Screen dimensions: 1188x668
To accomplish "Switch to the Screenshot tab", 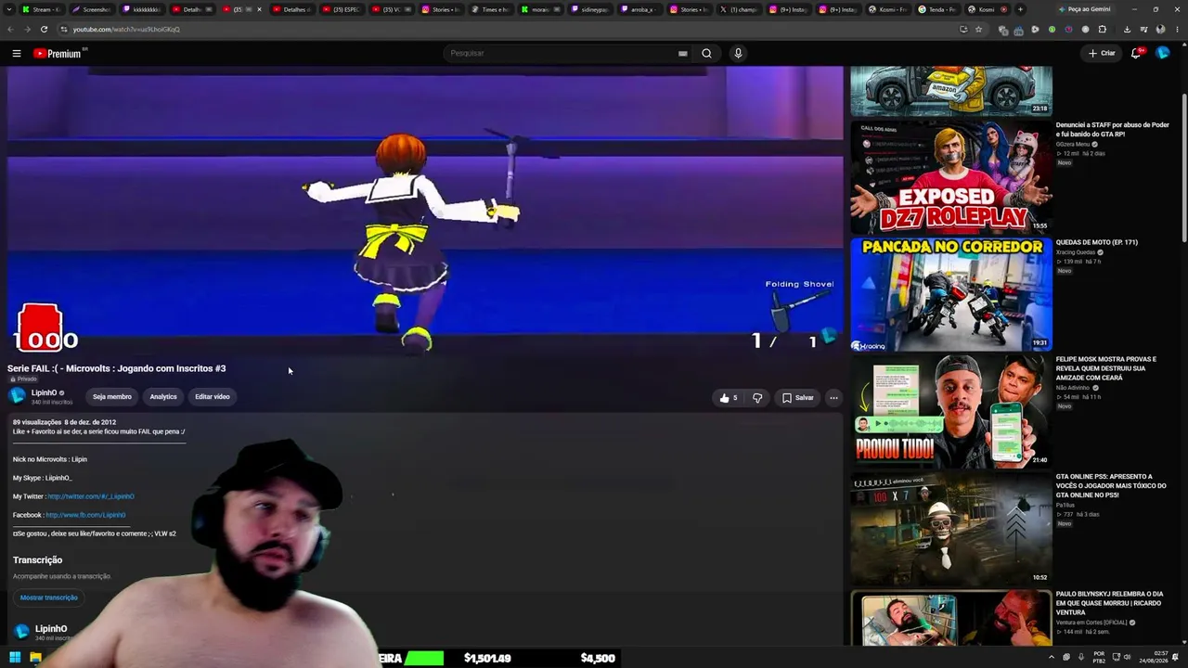I will point(92,9).
